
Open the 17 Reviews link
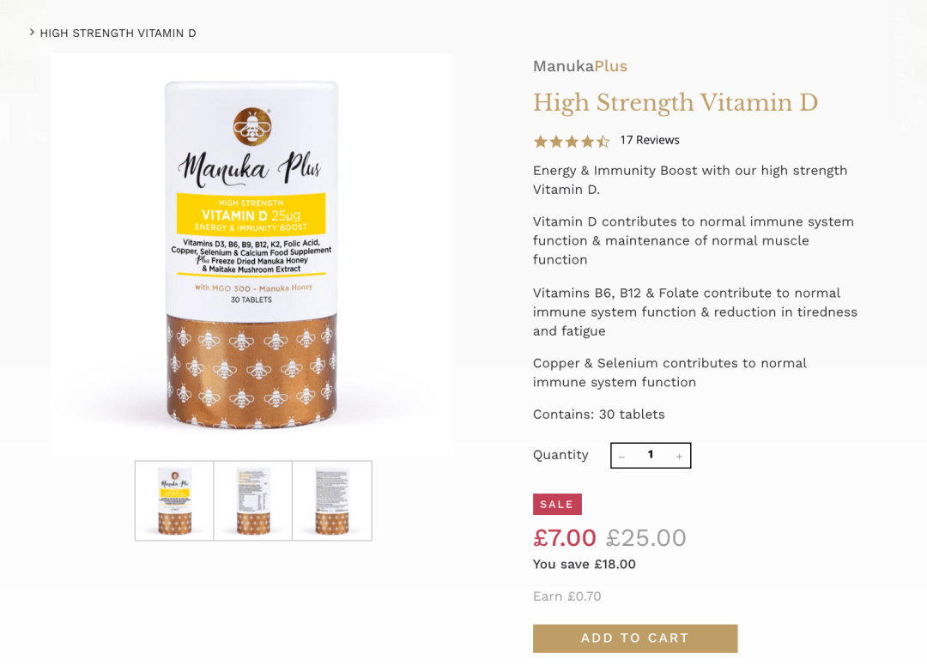click(650, 140)
